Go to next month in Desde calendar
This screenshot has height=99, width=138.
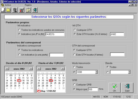coord(31,69)
